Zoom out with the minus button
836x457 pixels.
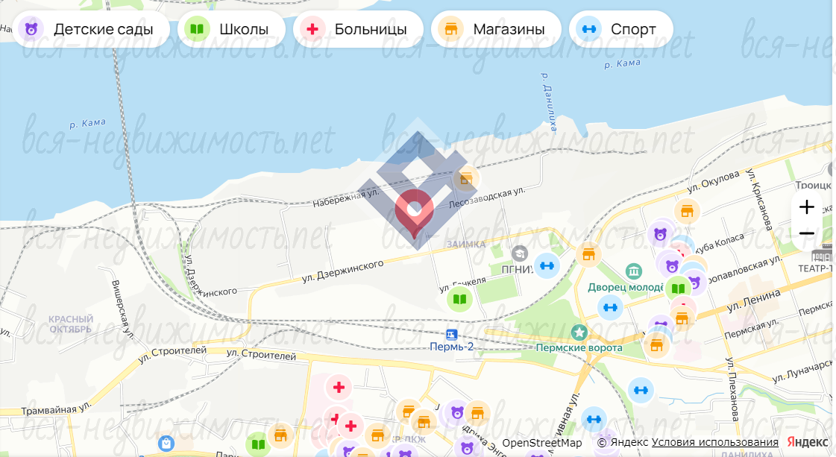(807, 233)
